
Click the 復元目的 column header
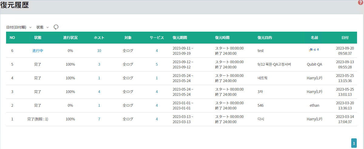click(x=265, y=38)
